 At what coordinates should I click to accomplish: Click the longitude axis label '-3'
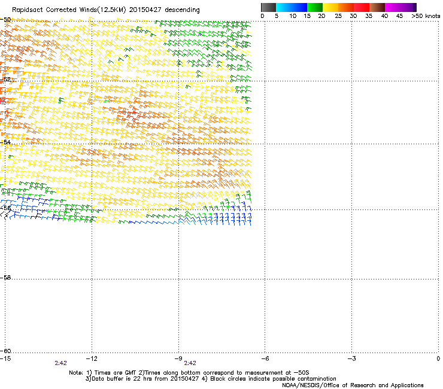click(351, 358)
